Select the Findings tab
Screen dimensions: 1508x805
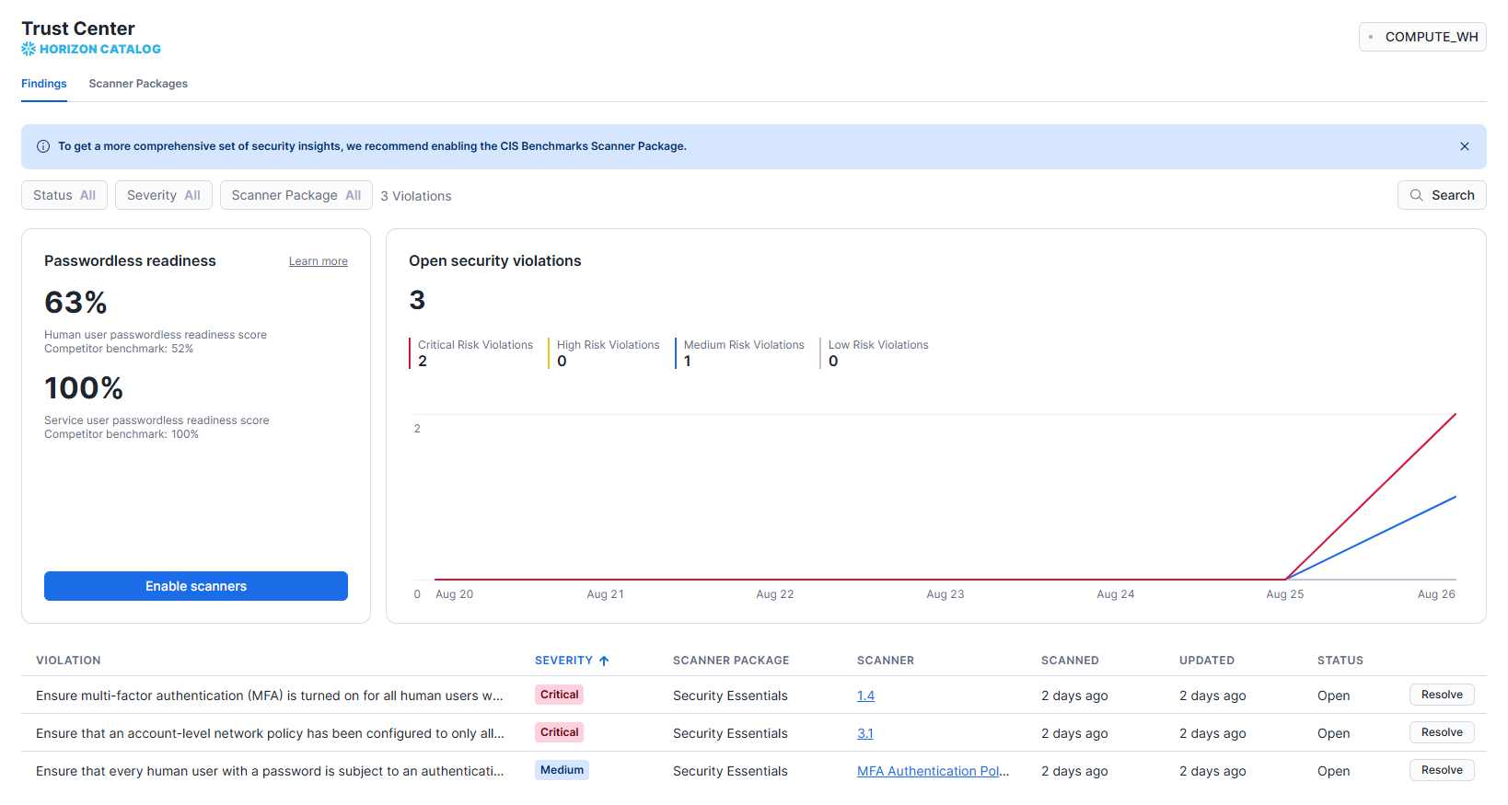[44, 84]
